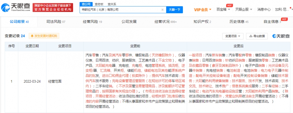
Task: Click the 2022-03-24 change date cell
Action: click(32, 81)
